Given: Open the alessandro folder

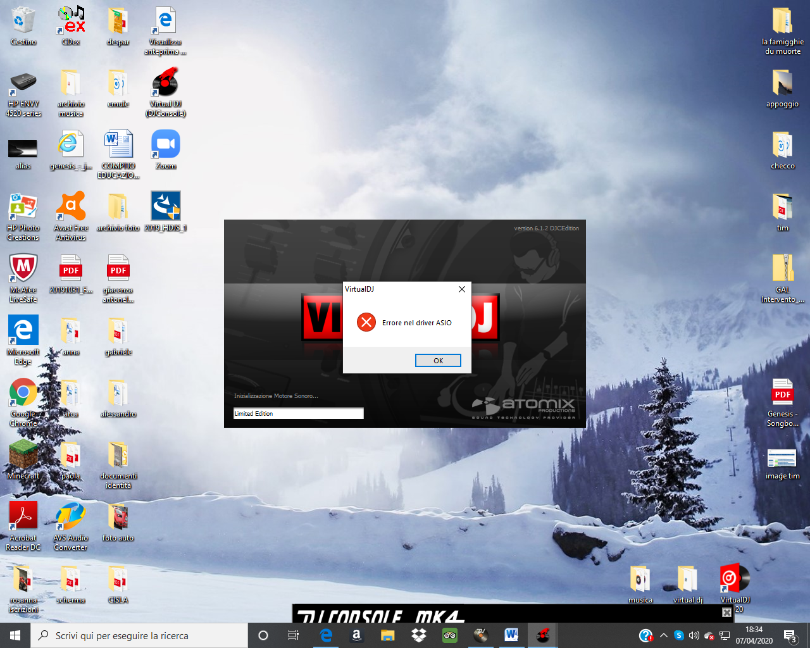Looking at the screenshot, I should pyautogui.click(x=118, y=399).
